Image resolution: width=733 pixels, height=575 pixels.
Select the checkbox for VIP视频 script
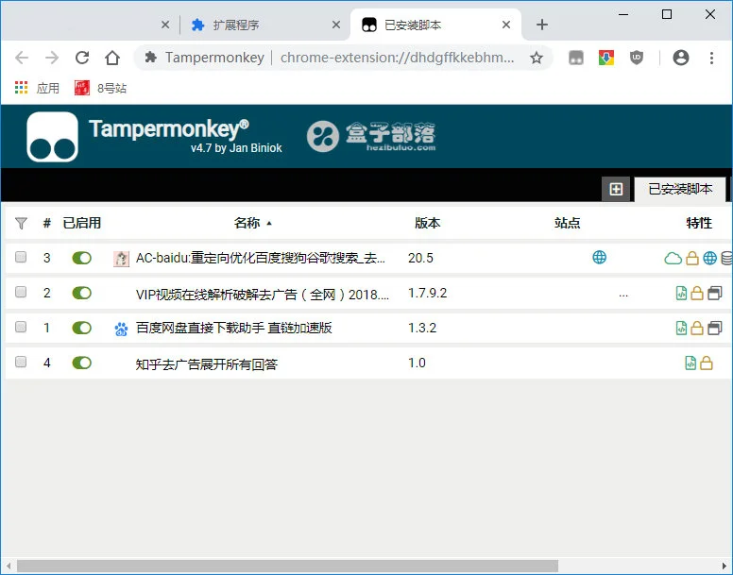click(21, 292)
